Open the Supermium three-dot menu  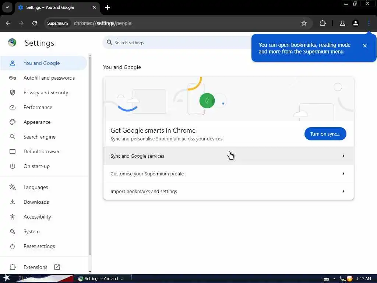pyautogui.click(x=369, y=23)
